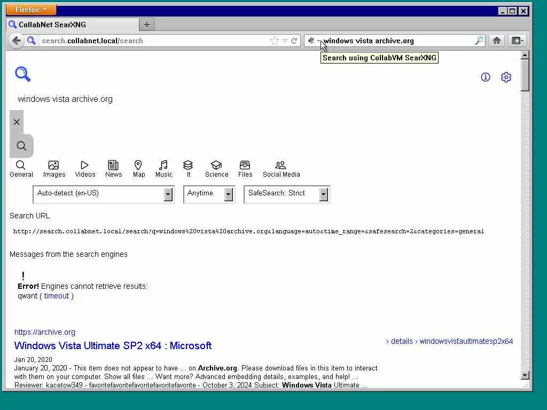
Task: Switch to the Files category
Action: click(245, 169)
